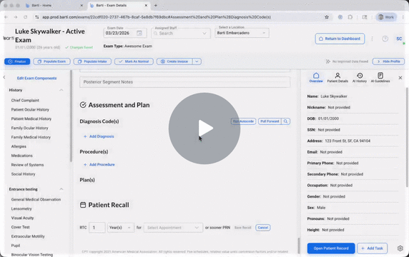Click Populate Intake button
The height and width of the screenshot is (257, 409).
[92, 61]
